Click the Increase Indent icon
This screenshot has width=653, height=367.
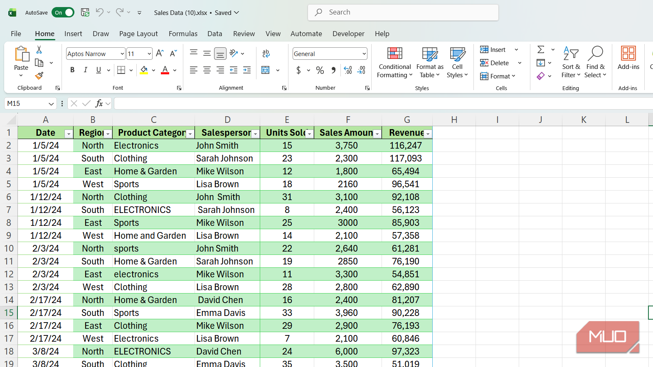tap(247, 70)
